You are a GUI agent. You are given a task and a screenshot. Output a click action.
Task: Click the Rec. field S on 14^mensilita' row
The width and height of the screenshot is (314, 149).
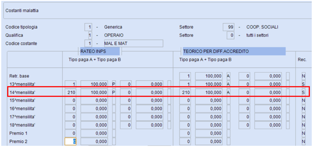point(304,92)
